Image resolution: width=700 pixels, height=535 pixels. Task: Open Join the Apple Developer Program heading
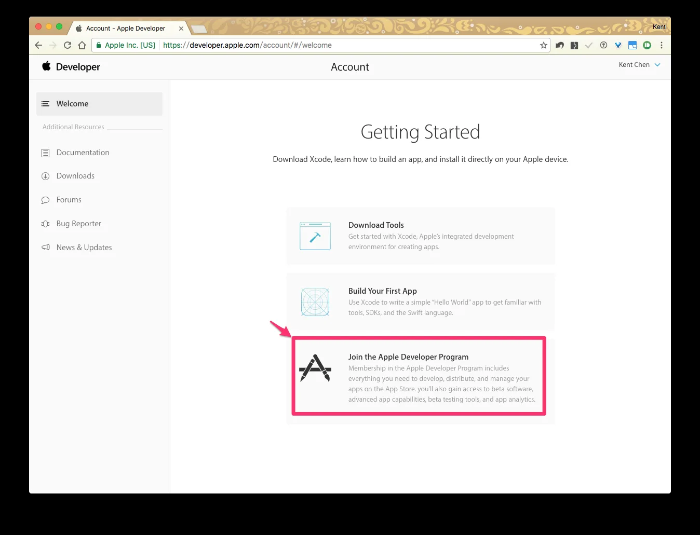coord(408,357)
